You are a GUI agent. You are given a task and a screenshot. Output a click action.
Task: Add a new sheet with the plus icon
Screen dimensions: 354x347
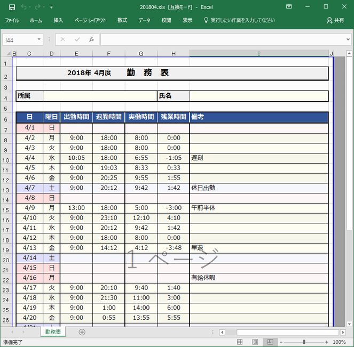(x=82, y=332)
